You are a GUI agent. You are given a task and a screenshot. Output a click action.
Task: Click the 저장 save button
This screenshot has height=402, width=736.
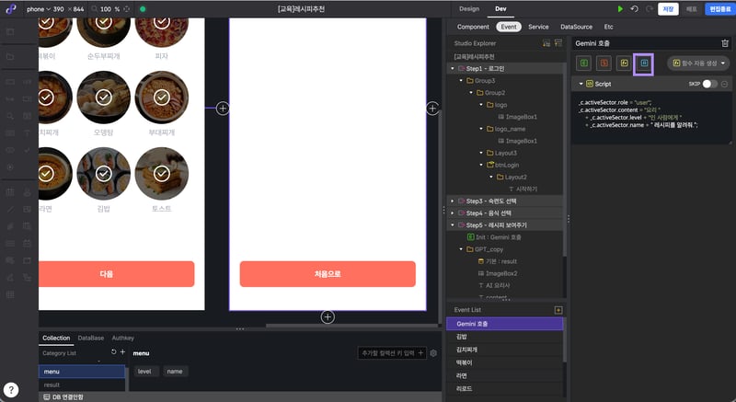click(669, 9)
